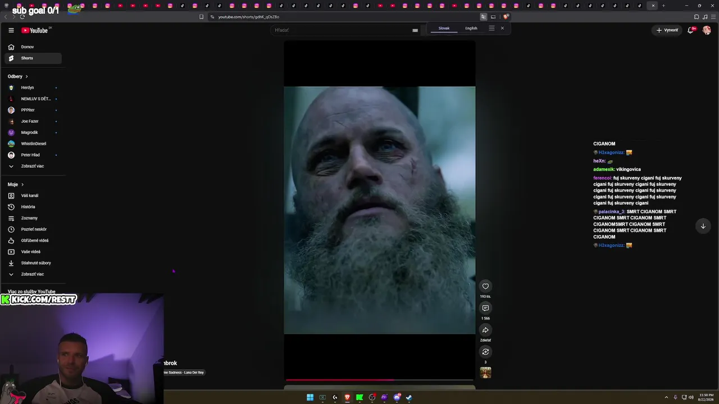Screen dimensions: 719x404
Task: Seek on the Short's red progress bar
Action: (x=380, y=380)
